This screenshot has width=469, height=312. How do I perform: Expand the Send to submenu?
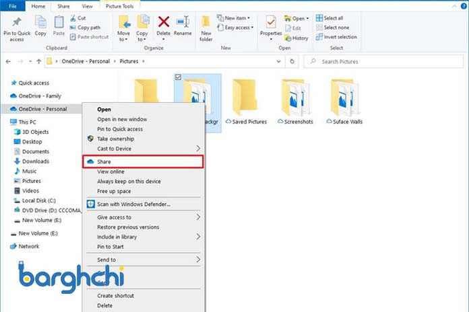coord(144,260)
